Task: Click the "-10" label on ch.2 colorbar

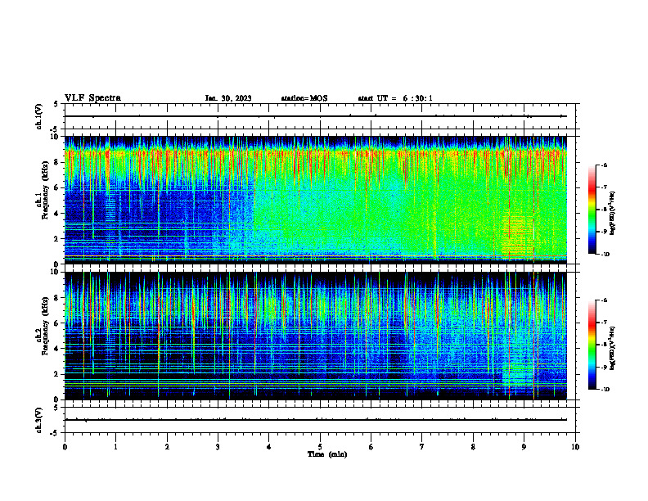Action: coord(605,389)
